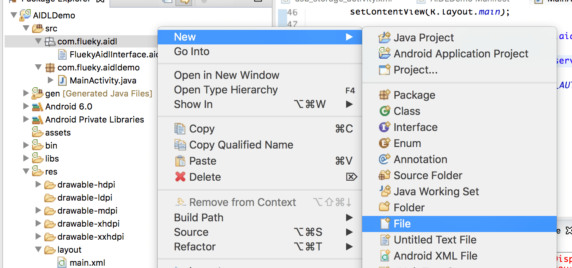Choose Copy Qualified Name menu entry
The height and width of the screenshot is (268, 572).
click(241, 145)
